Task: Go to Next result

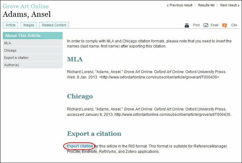Action: pos(230,5)
